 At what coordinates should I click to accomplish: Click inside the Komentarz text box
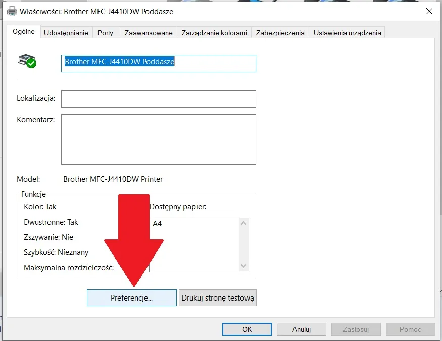click(x=158, y=139)
